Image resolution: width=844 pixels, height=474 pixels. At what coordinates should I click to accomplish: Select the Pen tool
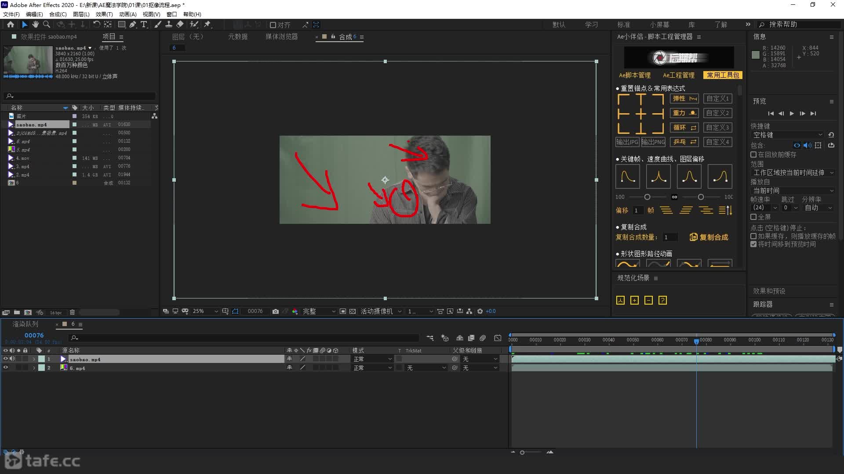click(133, 25)
